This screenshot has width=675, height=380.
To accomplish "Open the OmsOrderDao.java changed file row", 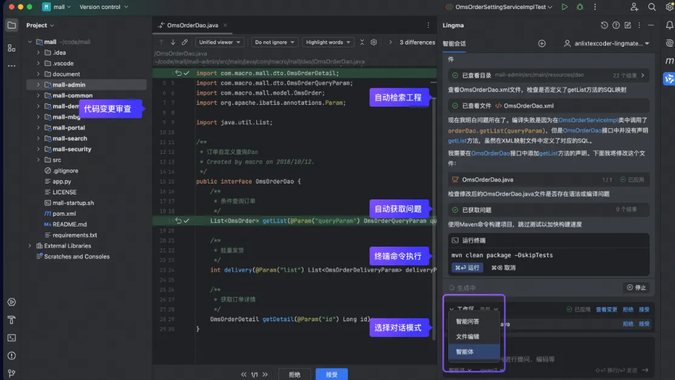I will [x=548, y=179].
